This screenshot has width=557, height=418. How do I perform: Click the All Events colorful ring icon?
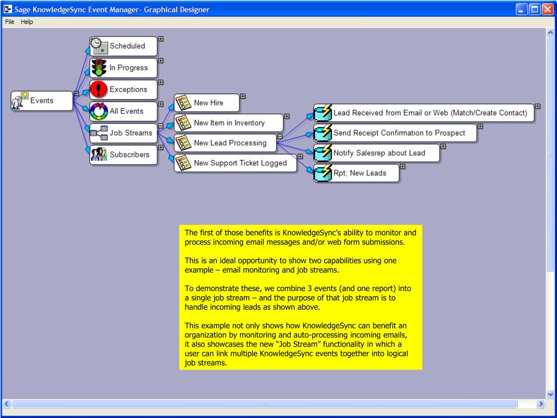click(99, 111)
